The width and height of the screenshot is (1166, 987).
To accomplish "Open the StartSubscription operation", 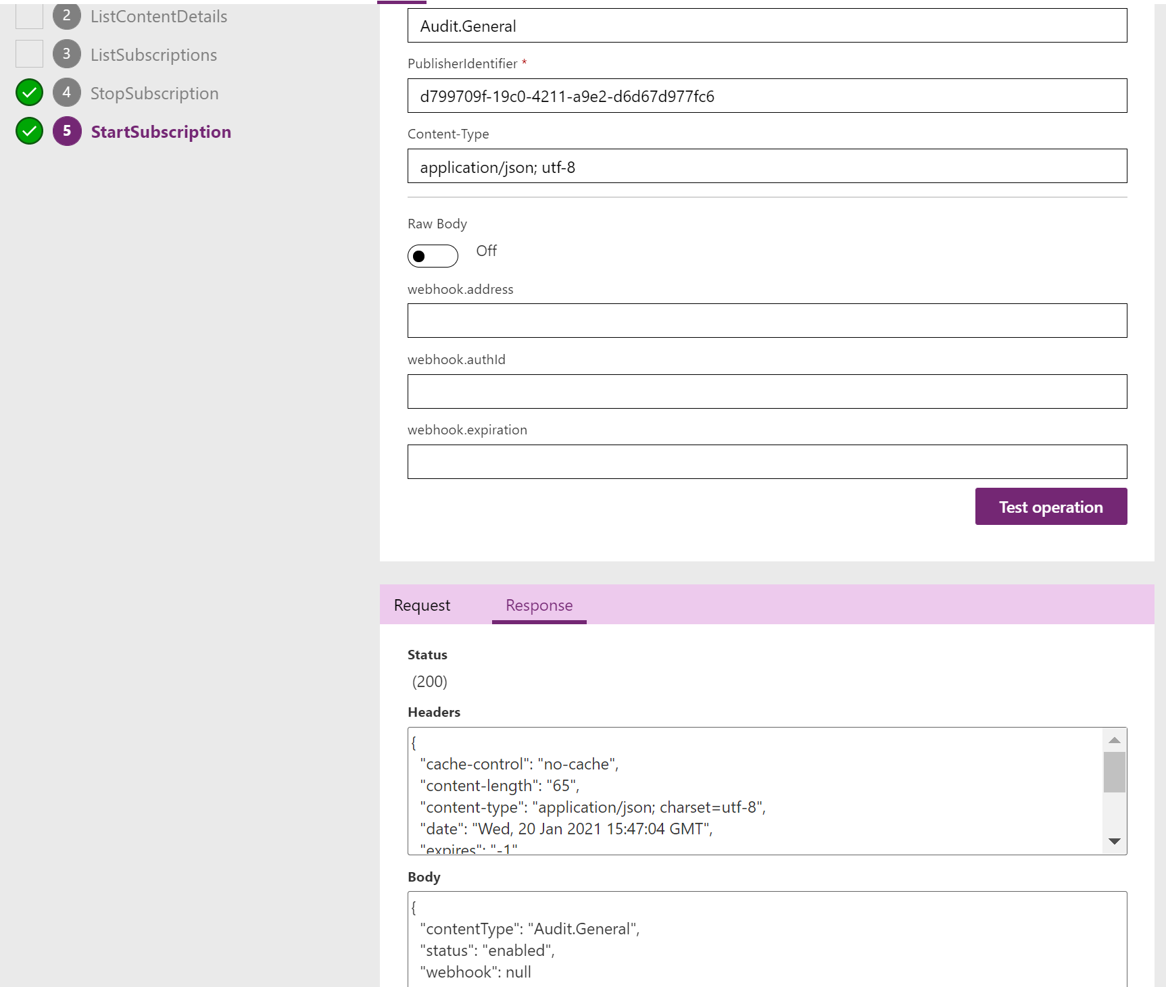I will point(160,131).
